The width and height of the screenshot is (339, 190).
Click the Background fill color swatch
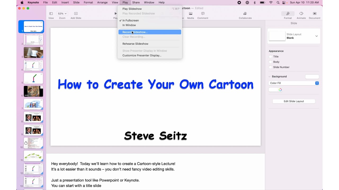312,77
